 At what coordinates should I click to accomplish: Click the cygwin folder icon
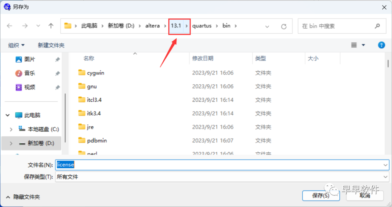pyautogui.click(x=82, y=73)
